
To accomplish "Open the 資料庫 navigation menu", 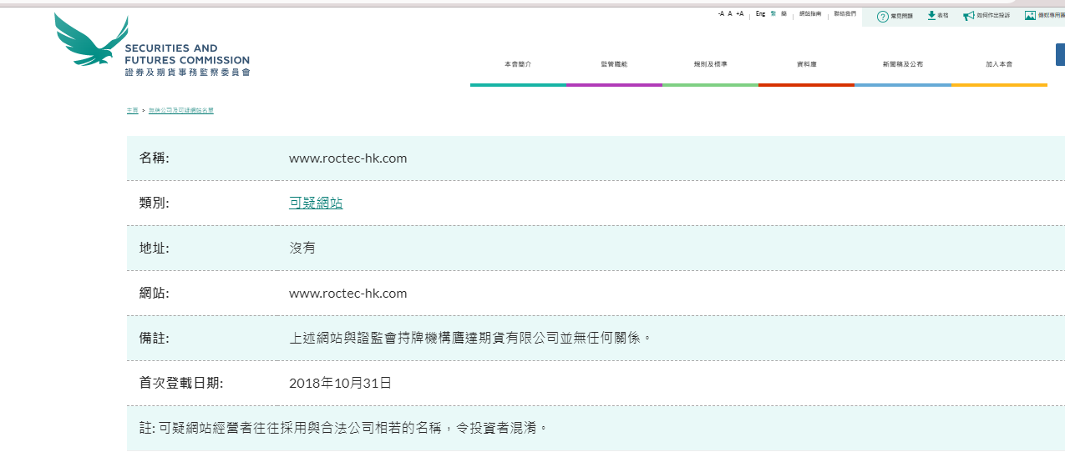I will coord(806,64).
